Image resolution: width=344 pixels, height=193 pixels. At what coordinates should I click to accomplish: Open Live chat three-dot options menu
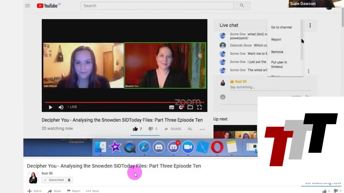(x=310, y=25)
